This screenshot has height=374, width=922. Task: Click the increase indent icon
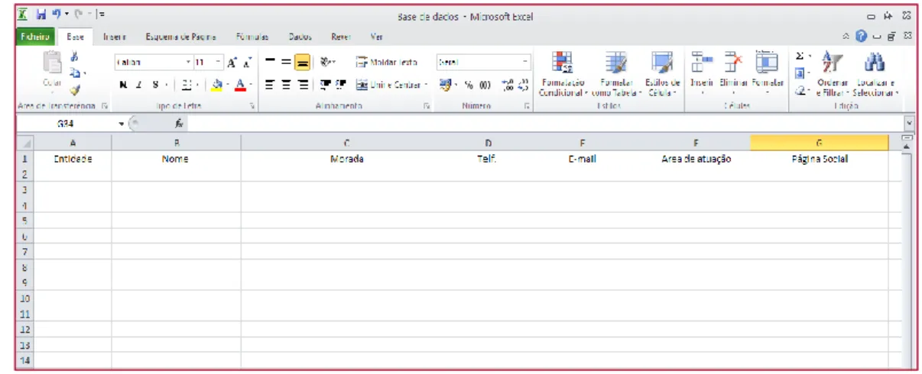point(339,85)
